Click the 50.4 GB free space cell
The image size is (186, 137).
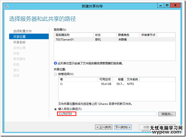tap(106, 84)
